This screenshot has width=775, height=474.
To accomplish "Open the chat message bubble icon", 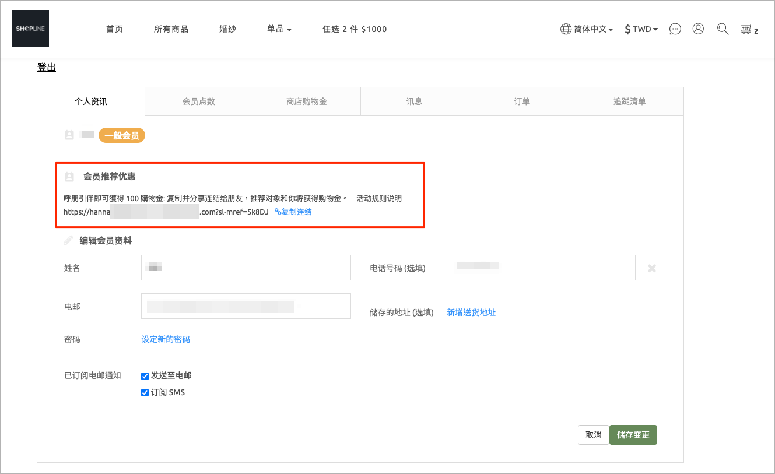I will [x=675, y=29].
